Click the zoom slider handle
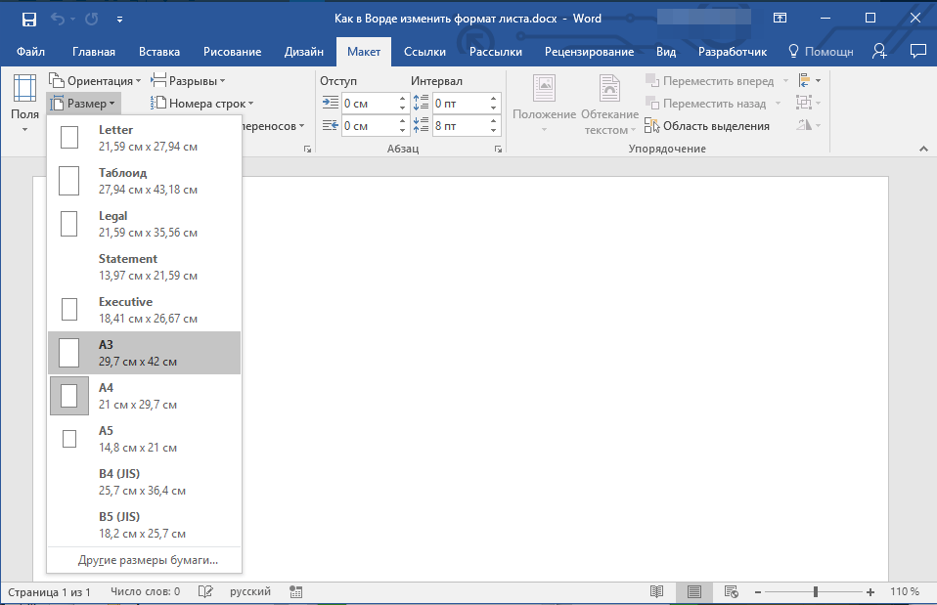 click(815, 592)
